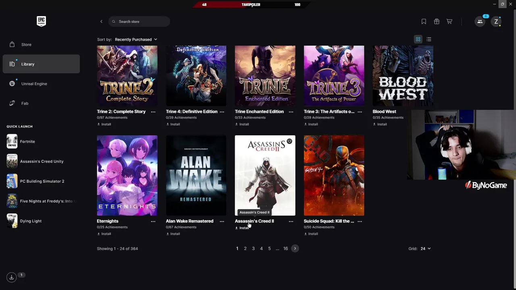Screen dimensions: 516x290
Task: Install Trine 2: Complete Story
Action: [104, 124]
